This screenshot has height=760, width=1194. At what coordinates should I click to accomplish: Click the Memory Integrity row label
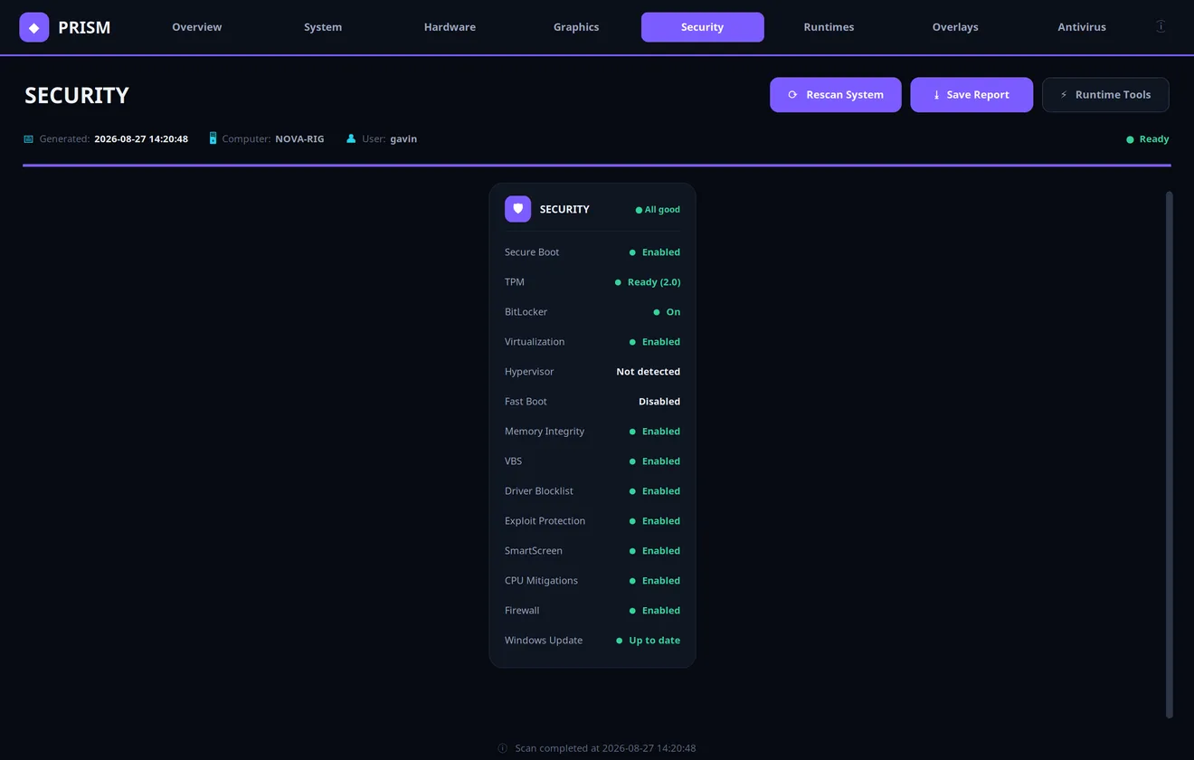point(545,432)
